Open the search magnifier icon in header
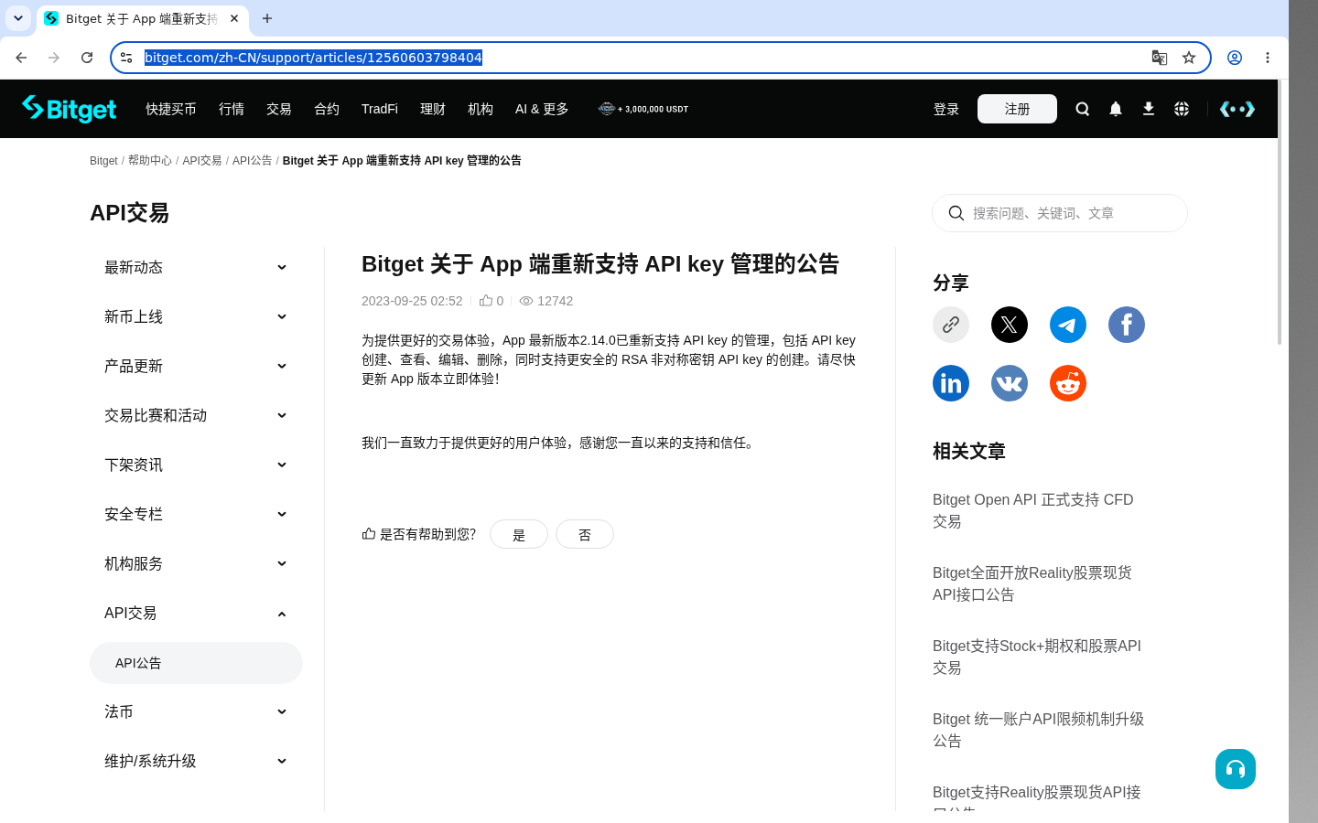The image size is (1318, 823). coord(1083,109)
